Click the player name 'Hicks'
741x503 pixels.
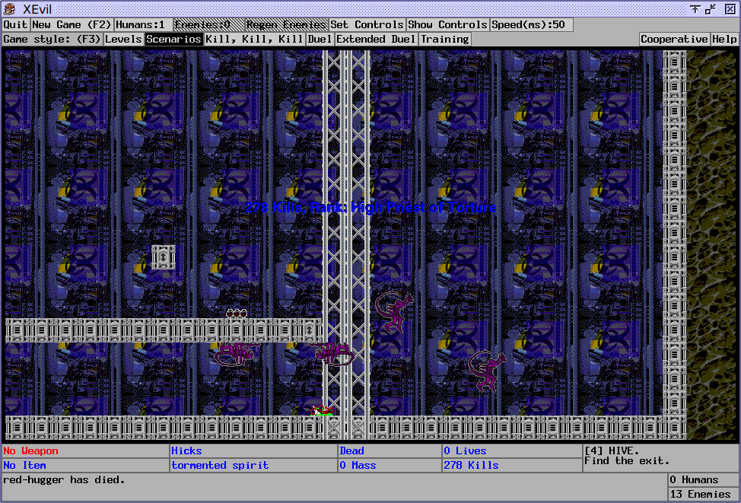point(186,451)
